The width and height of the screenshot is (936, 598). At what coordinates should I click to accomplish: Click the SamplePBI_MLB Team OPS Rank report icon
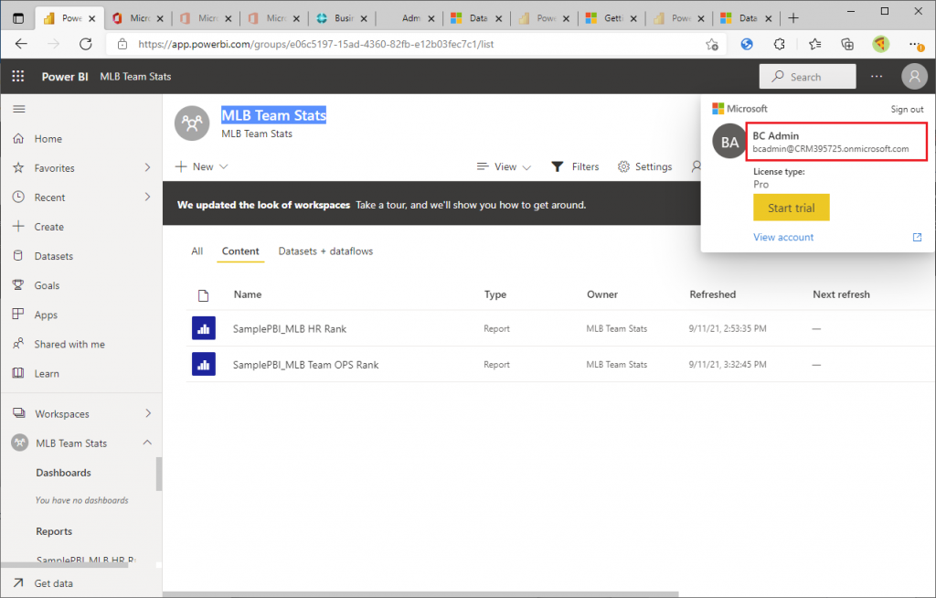pos(204,364)
